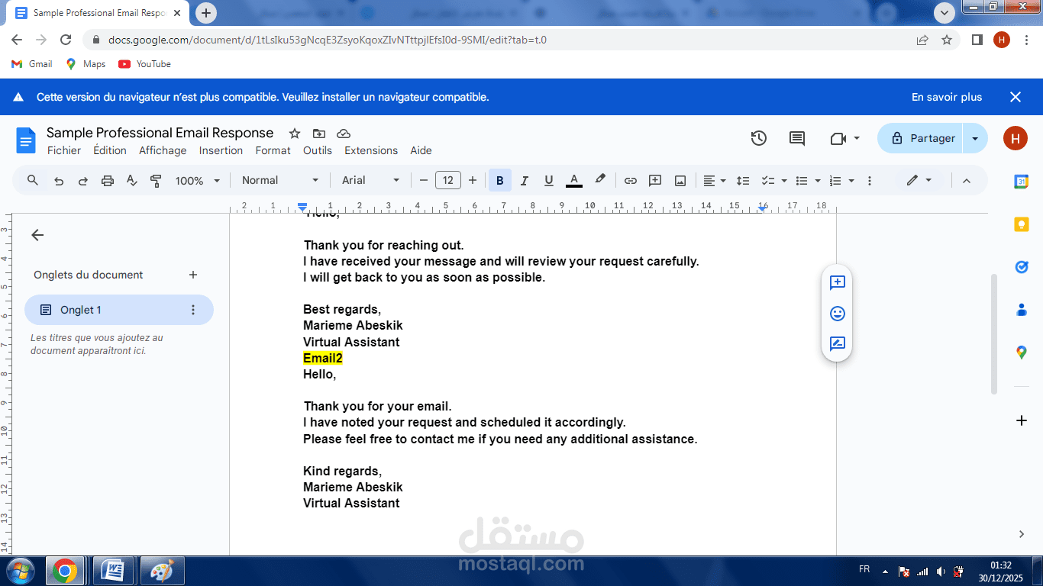Select the Onglet 1 tab
1043x586 pixels.
point(119,310)
